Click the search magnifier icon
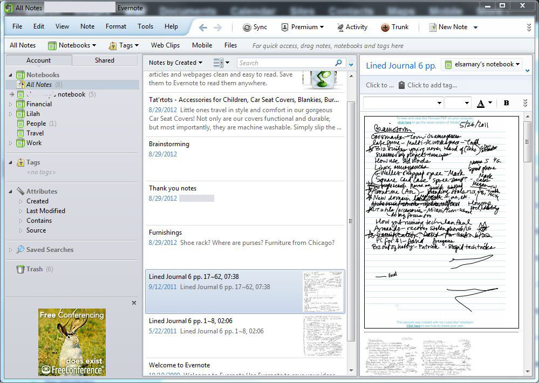The image size is (539, 383). click(339, 63)
